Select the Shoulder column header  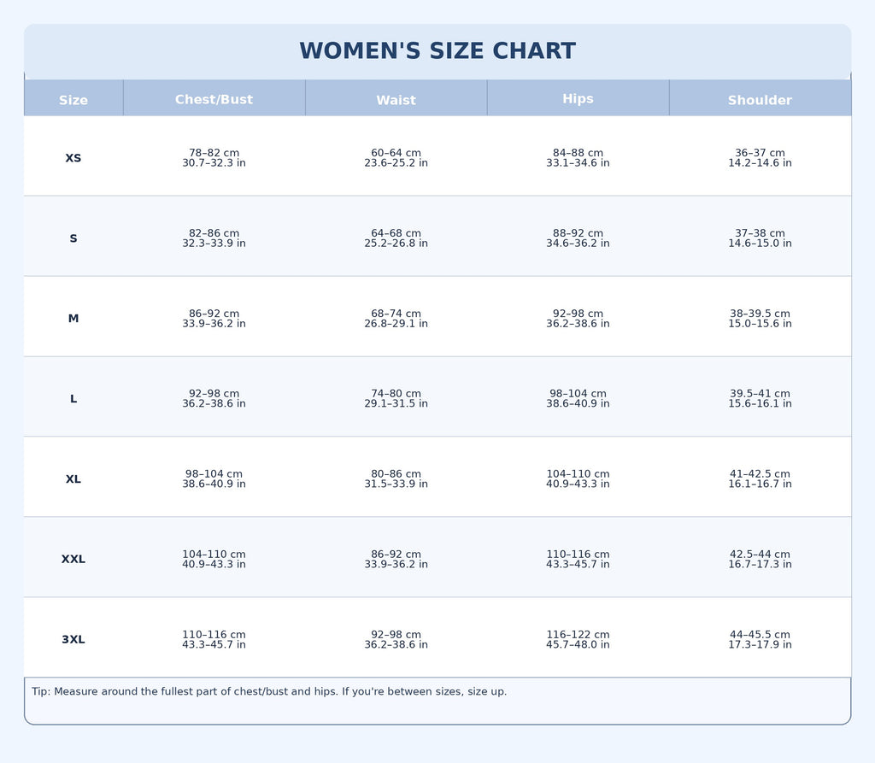[x=760, y=100]
